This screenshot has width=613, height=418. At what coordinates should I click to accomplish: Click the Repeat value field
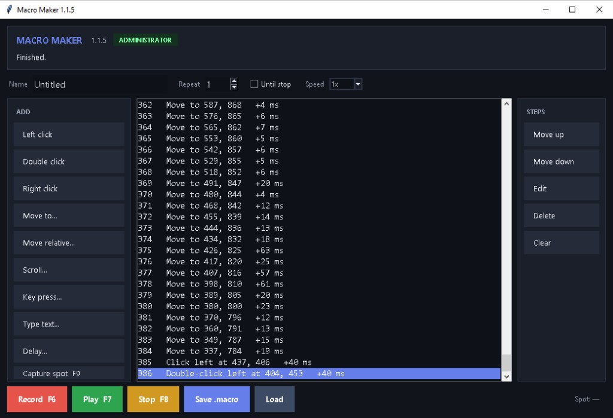217,84
